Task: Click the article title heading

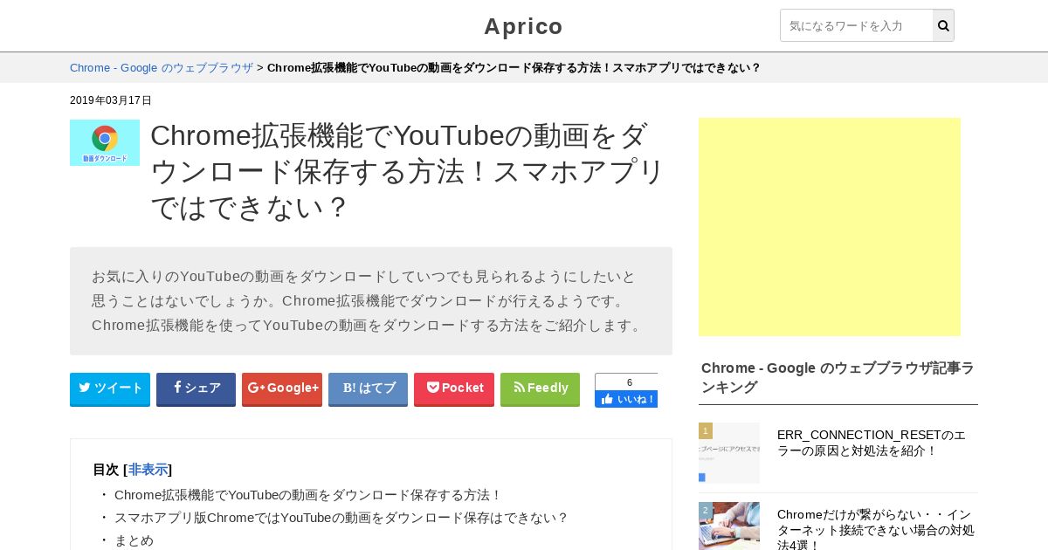Action: [408, 171]
